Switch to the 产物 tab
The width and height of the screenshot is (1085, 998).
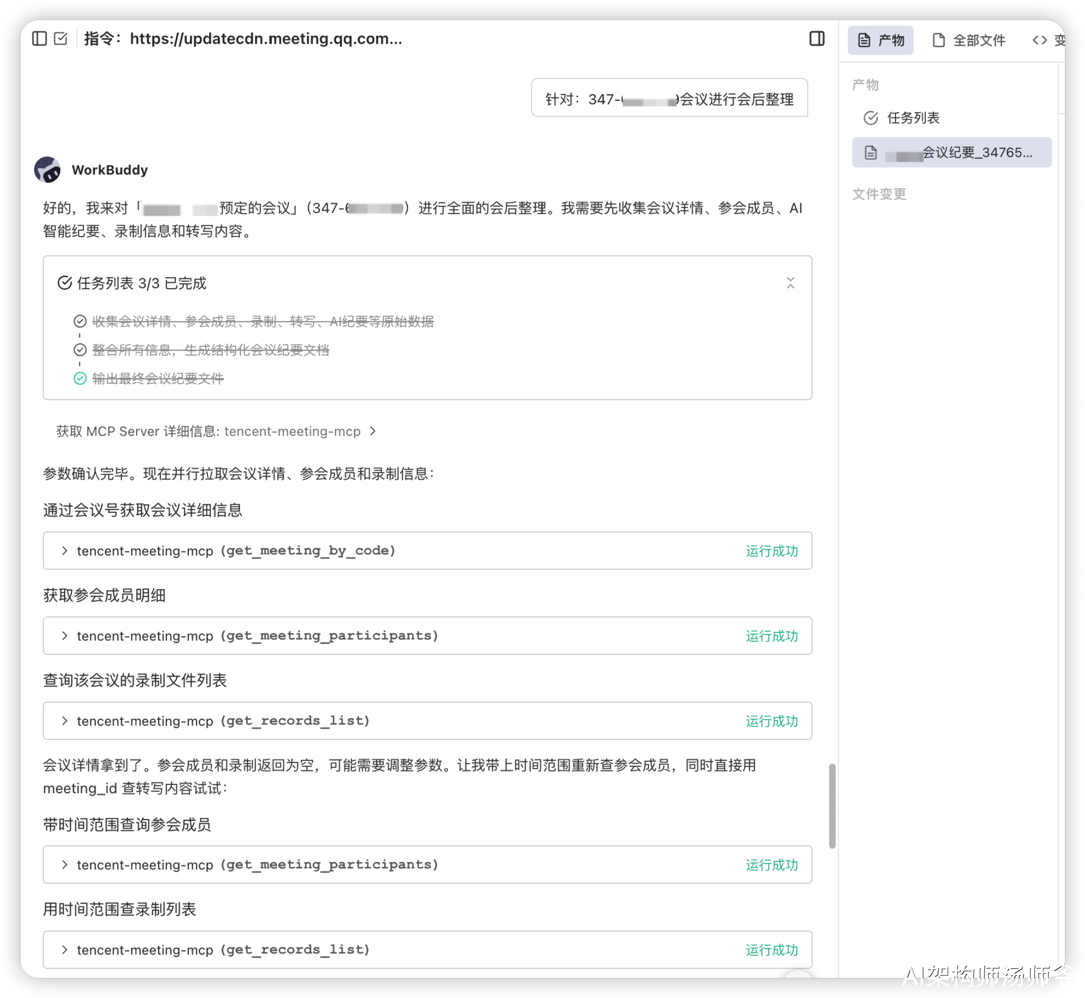tap(880, 41)
